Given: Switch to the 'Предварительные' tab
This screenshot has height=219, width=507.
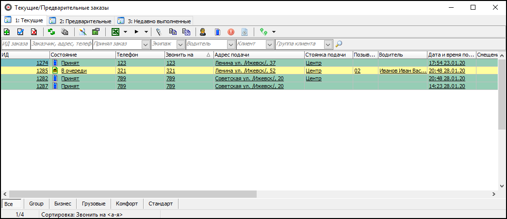Looking at the screenshot, I should pos(81,21).
